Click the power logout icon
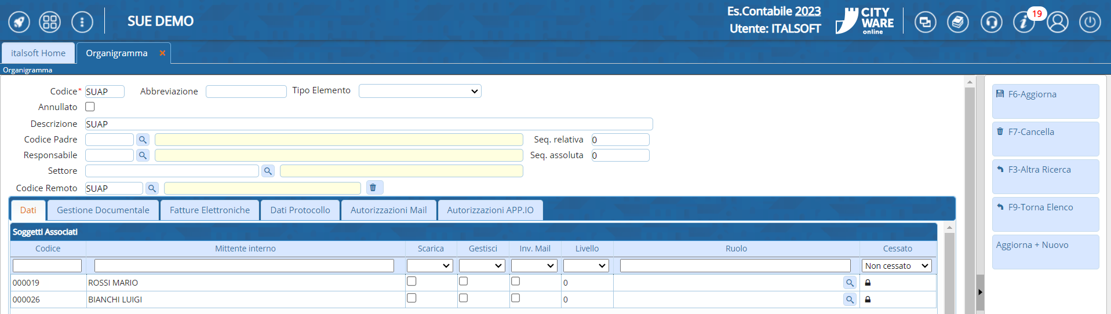 click(1090, 23)
